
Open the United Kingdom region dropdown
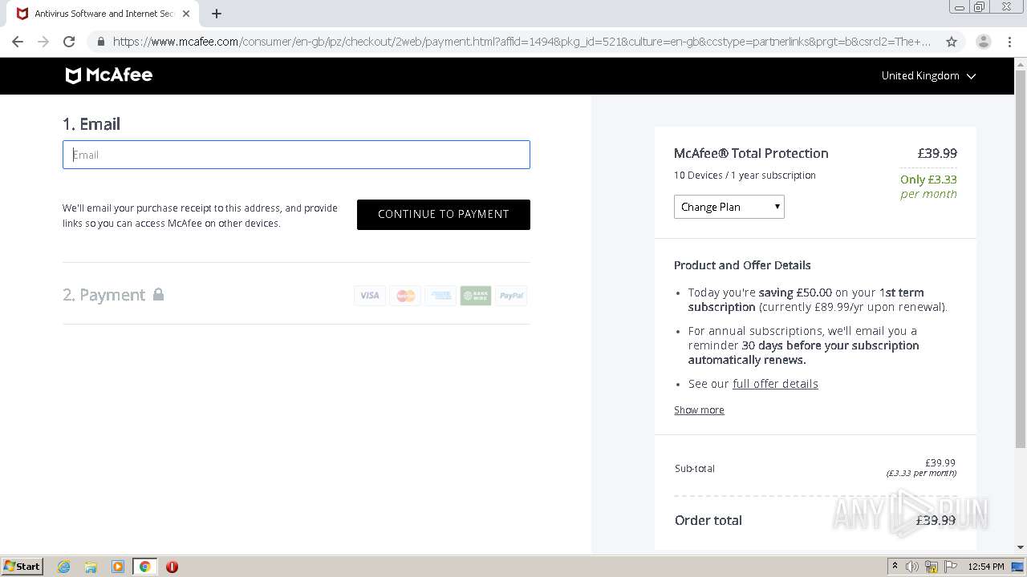[x=928, y=75]
